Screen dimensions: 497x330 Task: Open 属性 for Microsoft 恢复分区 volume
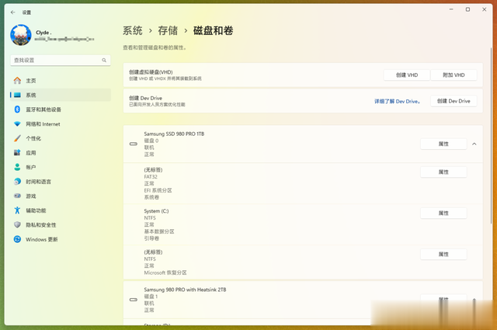tap(443, 254)
